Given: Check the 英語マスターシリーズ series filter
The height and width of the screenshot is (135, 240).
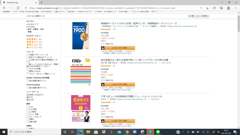Looking at the screenshot, I should (x=27, y=55).
